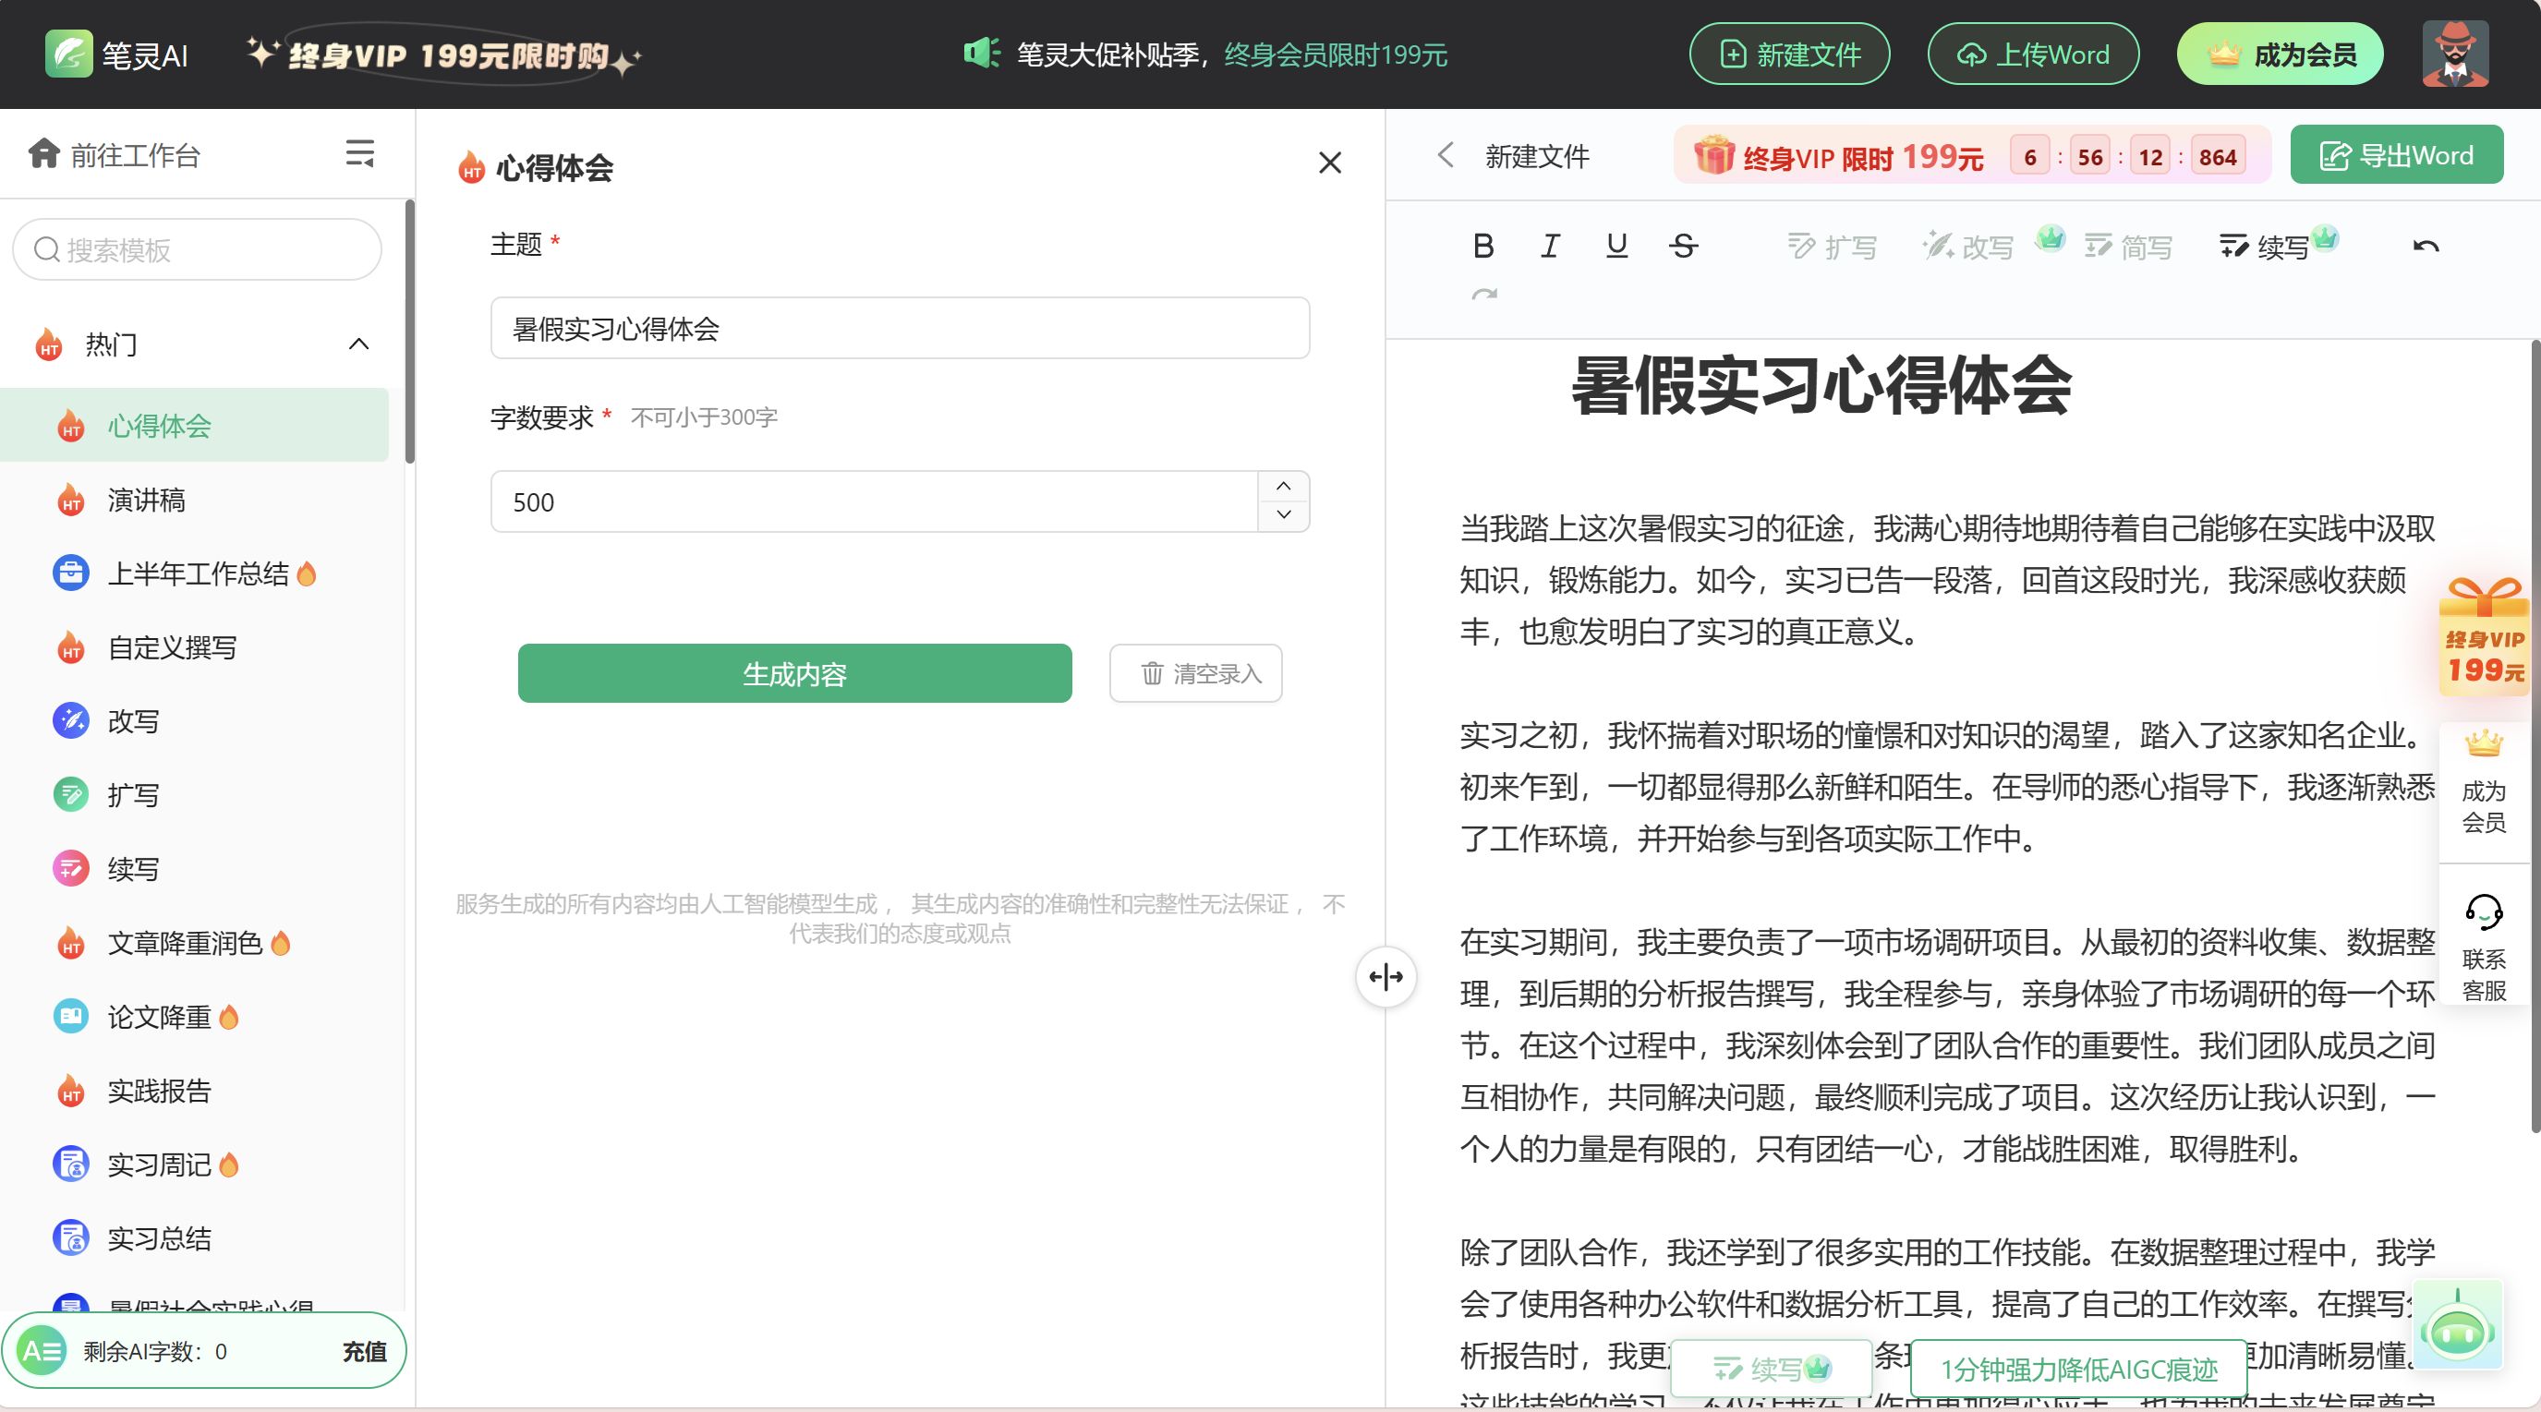Click the 搜索模板 search field
2541x1412 pixels.
(x=198, y=249)
